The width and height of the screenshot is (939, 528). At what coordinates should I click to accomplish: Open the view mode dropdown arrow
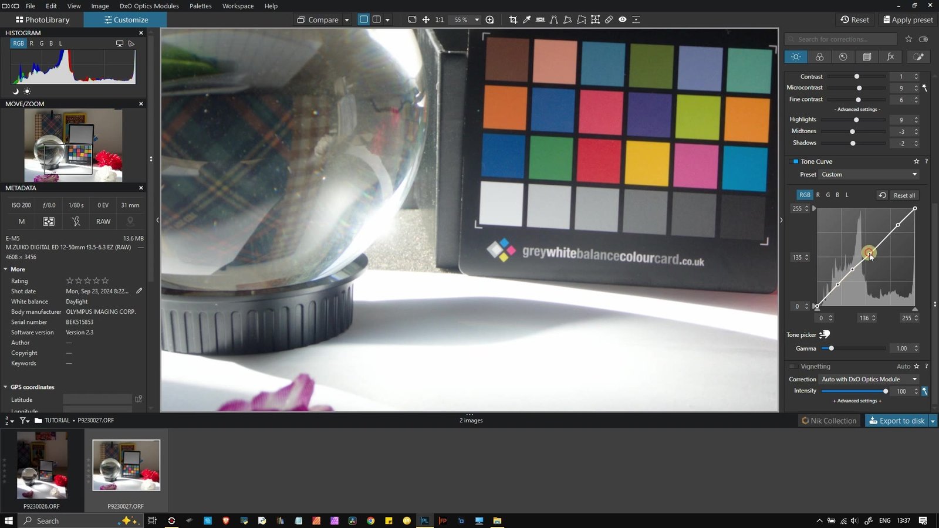tap(387, 20)
